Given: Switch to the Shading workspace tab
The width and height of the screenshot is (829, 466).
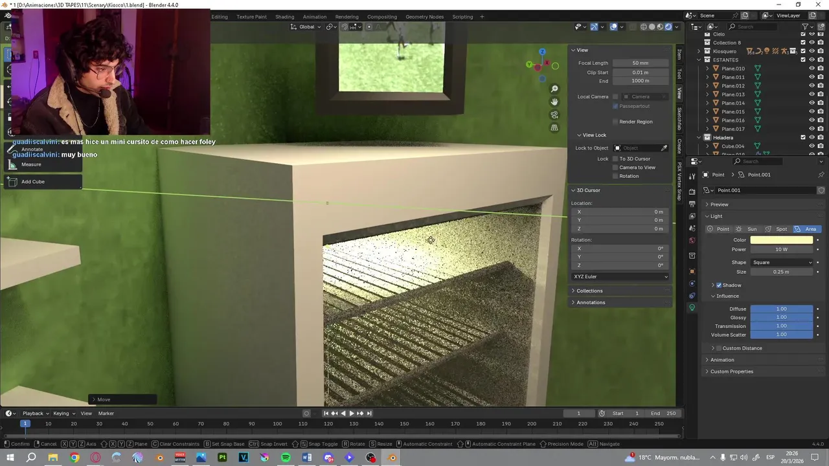Looking at the screenshot, I should tap(284, 17).
